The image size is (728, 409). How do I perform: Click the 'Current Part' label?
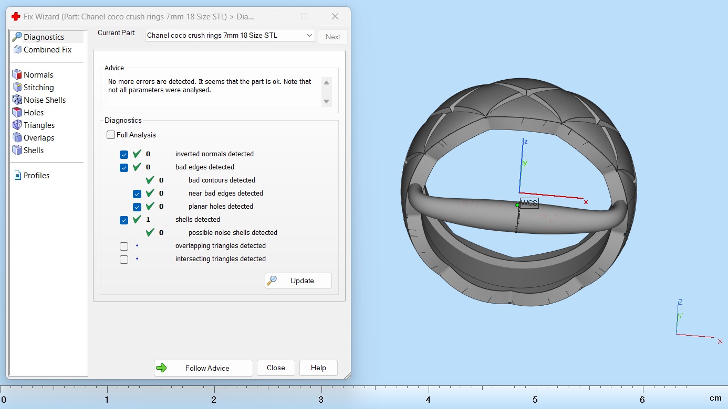[x=117, y=33]
